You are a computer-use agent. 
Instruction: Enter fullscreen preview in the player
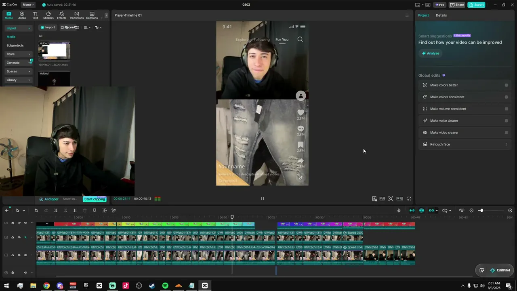point(409,198)
